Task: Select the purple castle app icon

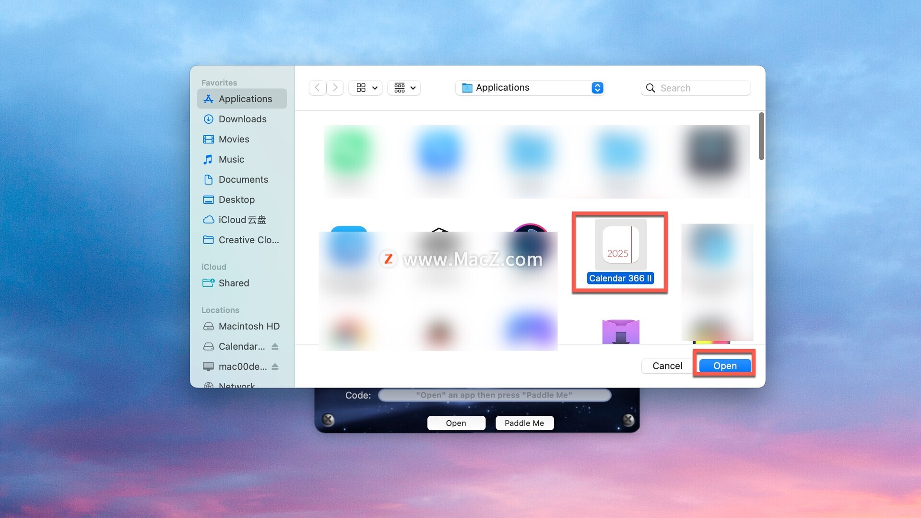Action: pyautogui.click(x=621, y=331)
